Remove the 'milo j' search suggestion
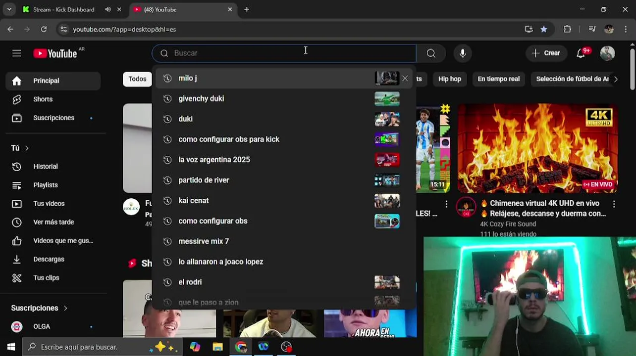This screenshot has height=356, width=636. point(405,78)
